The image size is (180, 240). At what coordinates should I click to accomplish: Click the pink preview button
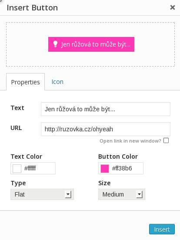(91, 44)
